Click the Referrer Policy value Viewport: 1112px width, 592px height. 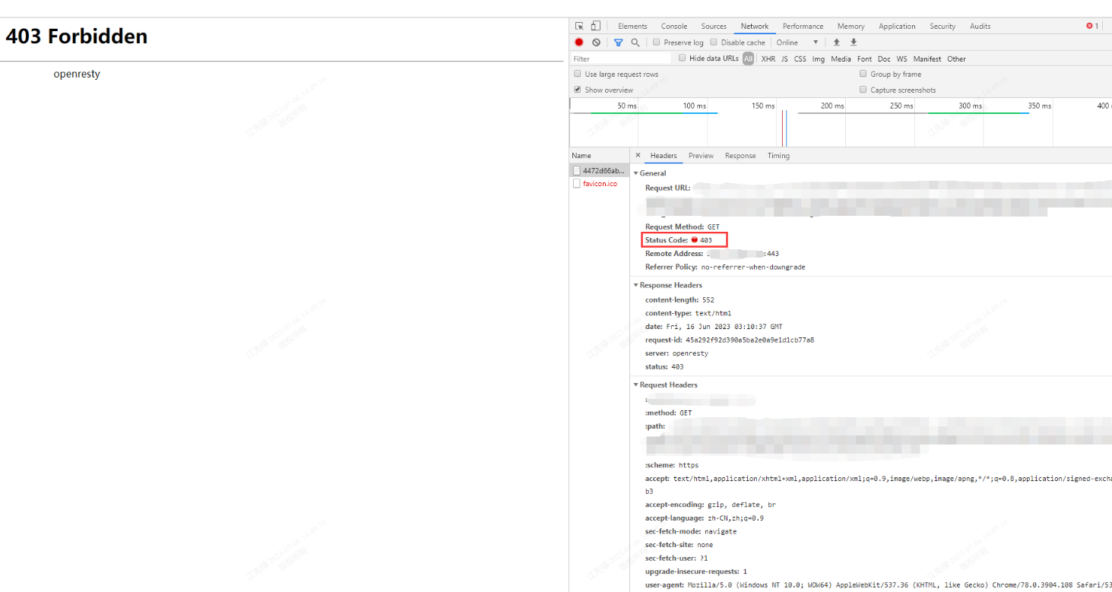coord(753,268)
